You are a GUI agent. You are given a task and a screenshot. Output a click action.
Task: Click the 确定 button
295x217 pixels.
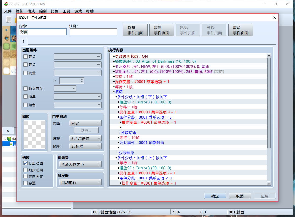coord(215,196)
